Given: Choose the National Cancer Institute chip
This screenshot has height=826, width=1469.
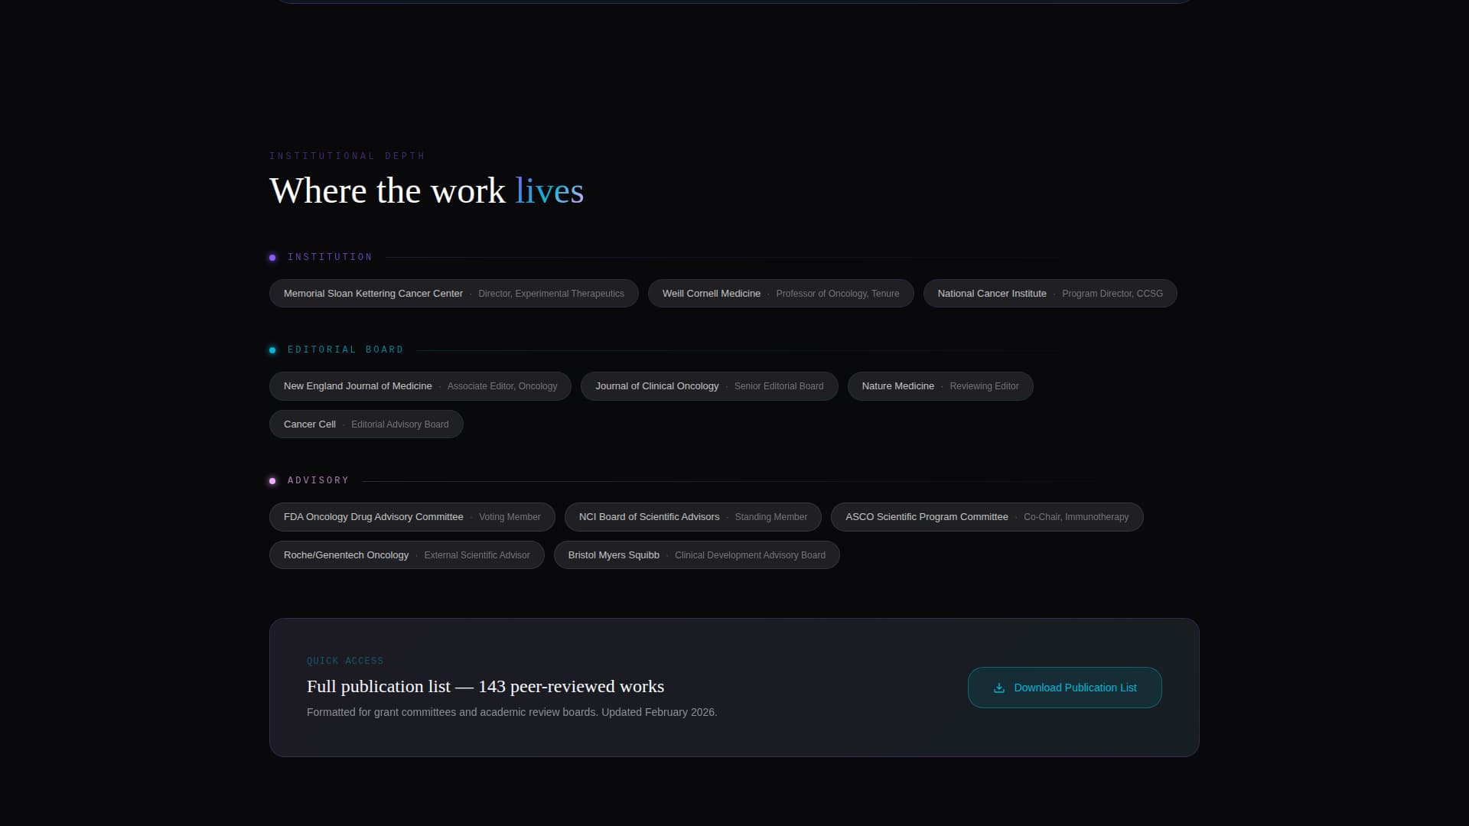Looking at the screenshot, I should [x=1050, y=294].
